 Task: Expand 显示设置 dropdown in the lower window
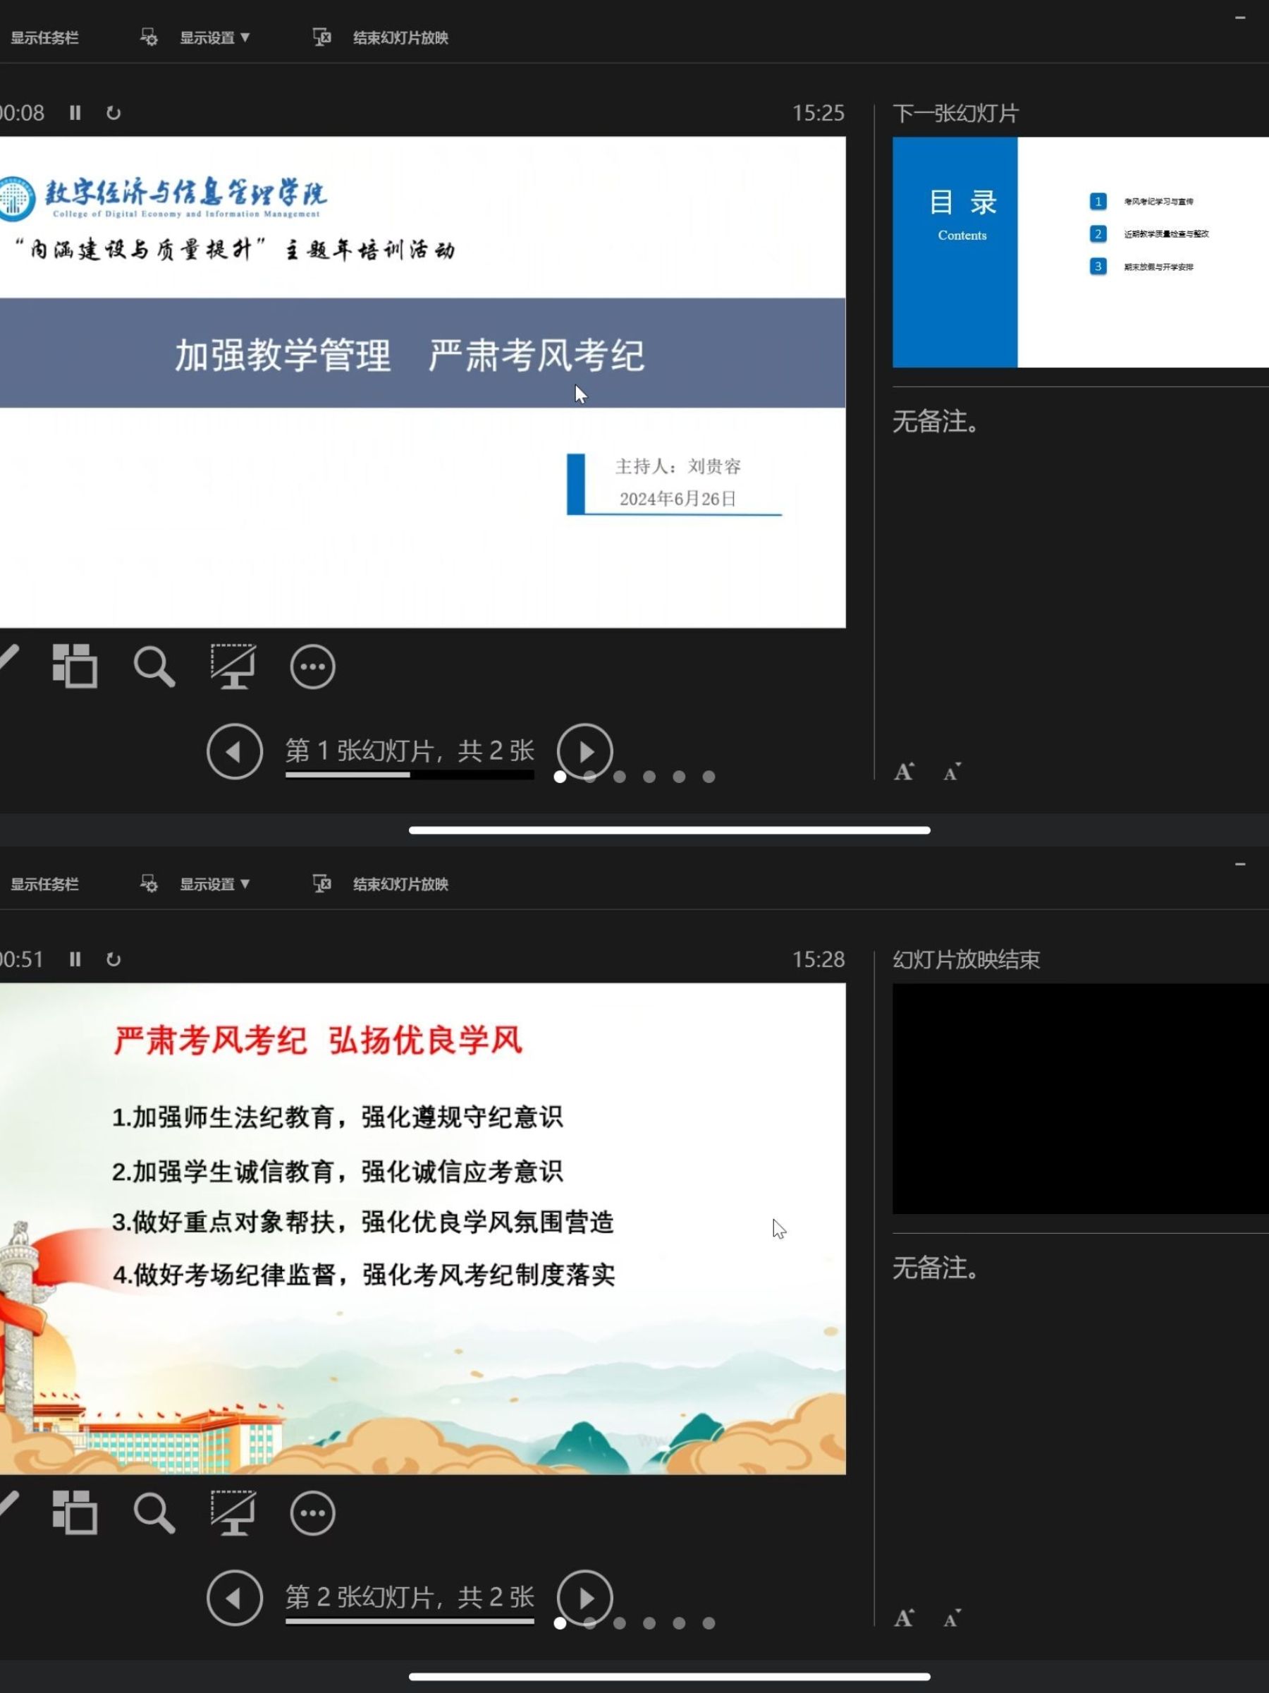pyautogui.click(x=214, y=884)
